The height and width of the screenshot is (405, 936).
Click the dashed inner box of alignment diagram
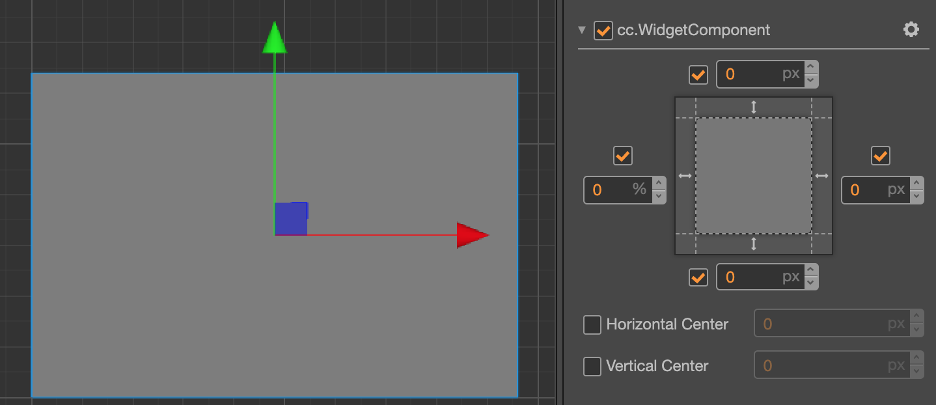754,176
